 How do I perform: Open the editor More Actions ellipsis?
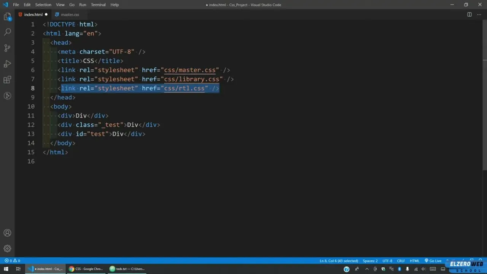[x=479, y=14]
